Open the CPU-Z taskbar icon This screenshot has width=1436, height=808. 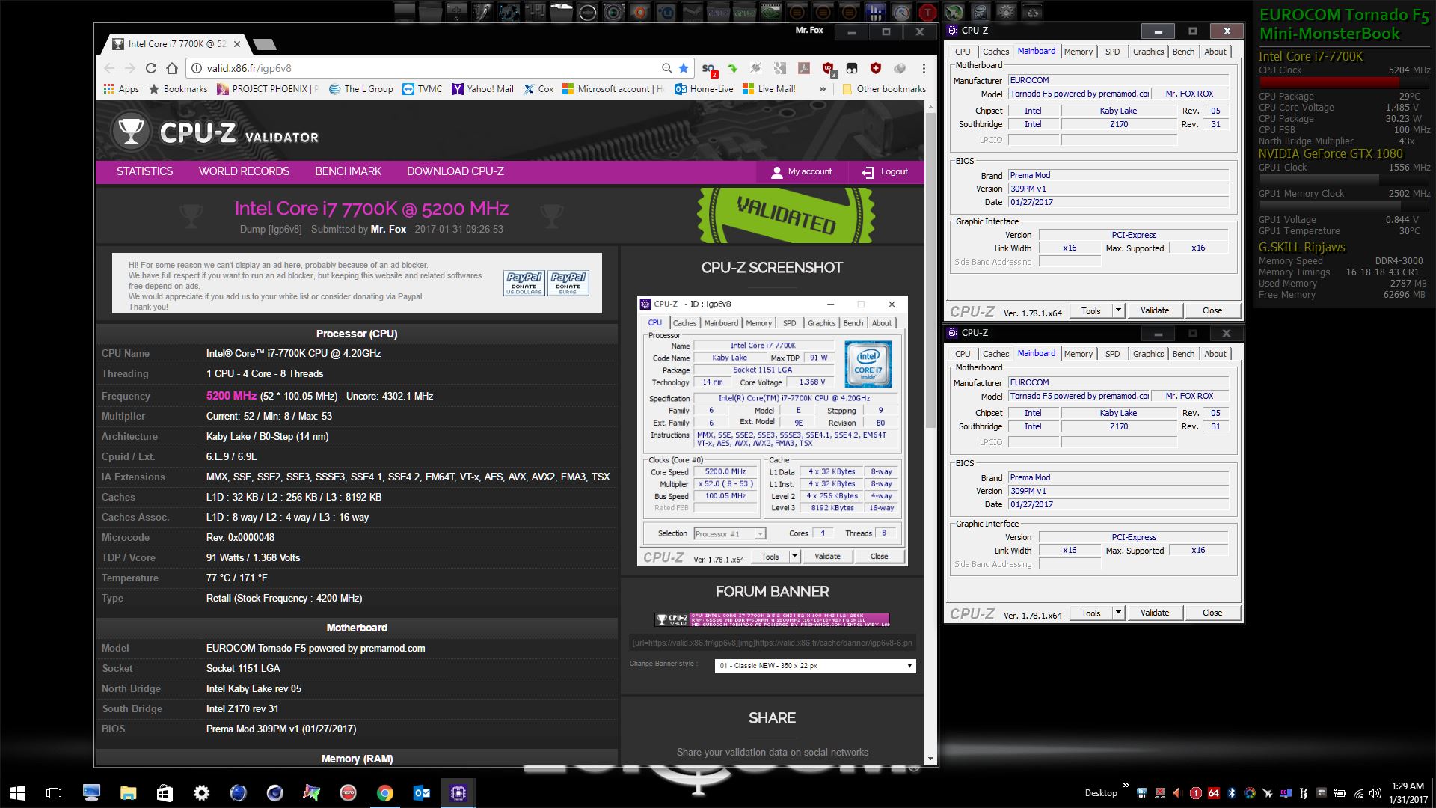click(x=458, y=792)
